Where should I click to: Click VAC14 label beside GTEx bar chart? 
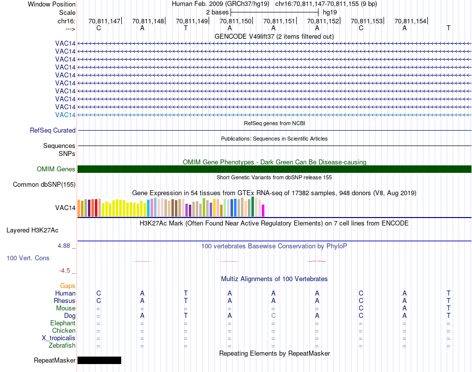[65, 208]
